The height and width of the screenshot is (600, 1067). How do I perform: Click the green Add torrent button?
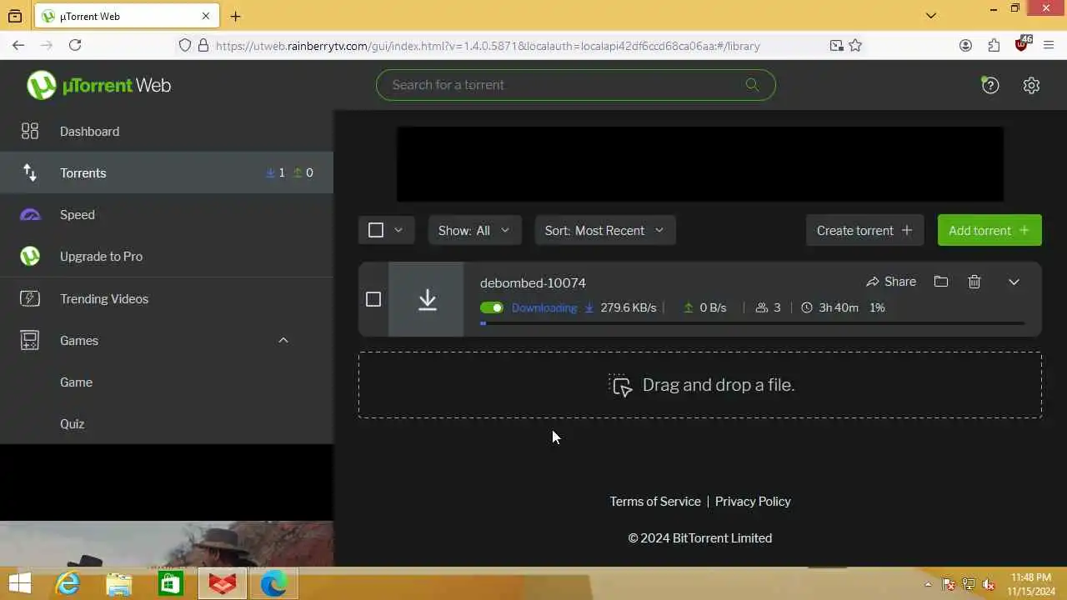pos(989,230)
